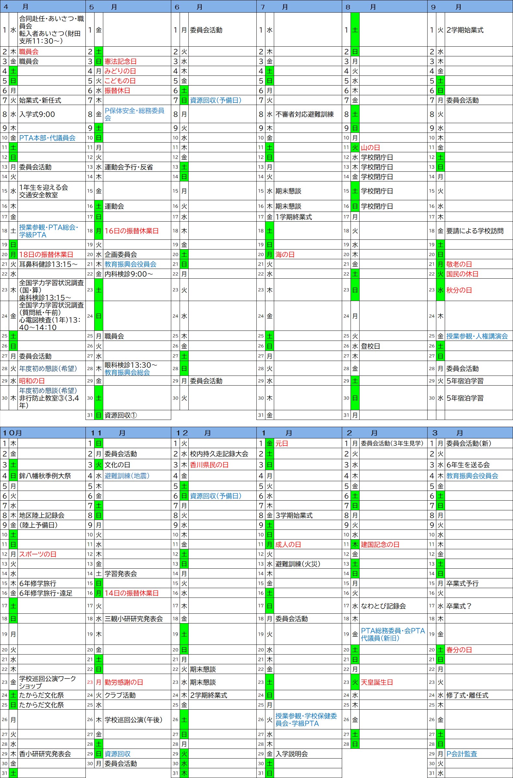Click the red 14日の振替休業日 entry
Viewport: 513px width, 778px height.
tap(131, 593)
